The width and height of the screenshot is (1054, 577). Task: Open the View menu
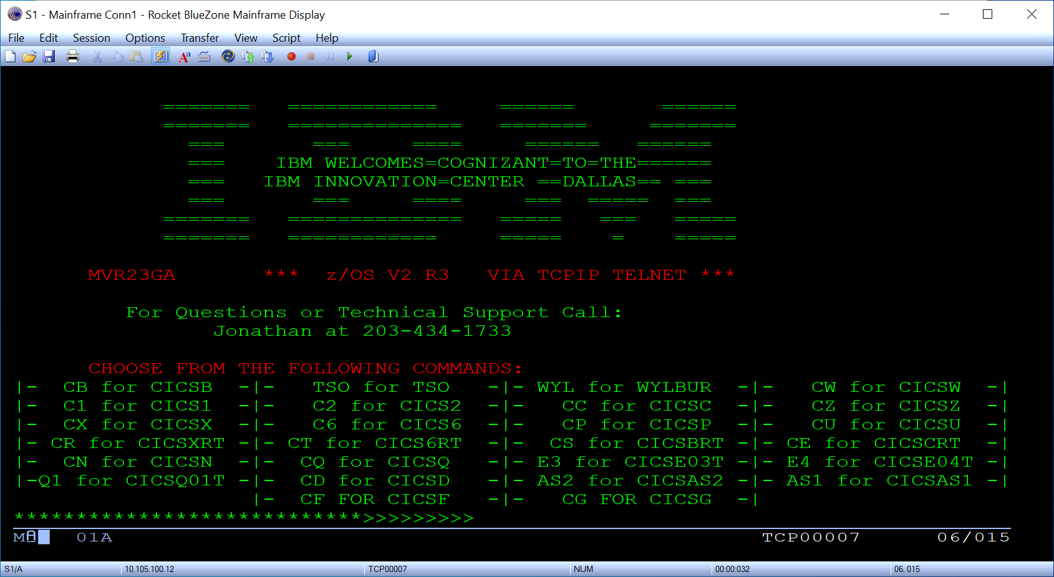(x=246, y=38)
